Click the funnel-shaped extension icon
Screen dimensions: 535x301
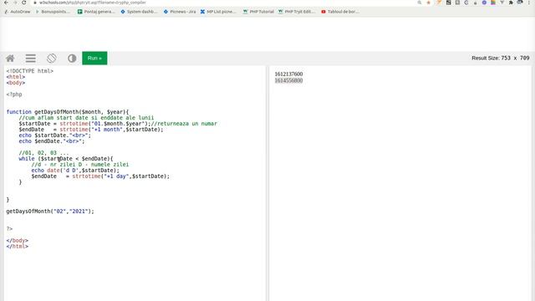[502, 3]
